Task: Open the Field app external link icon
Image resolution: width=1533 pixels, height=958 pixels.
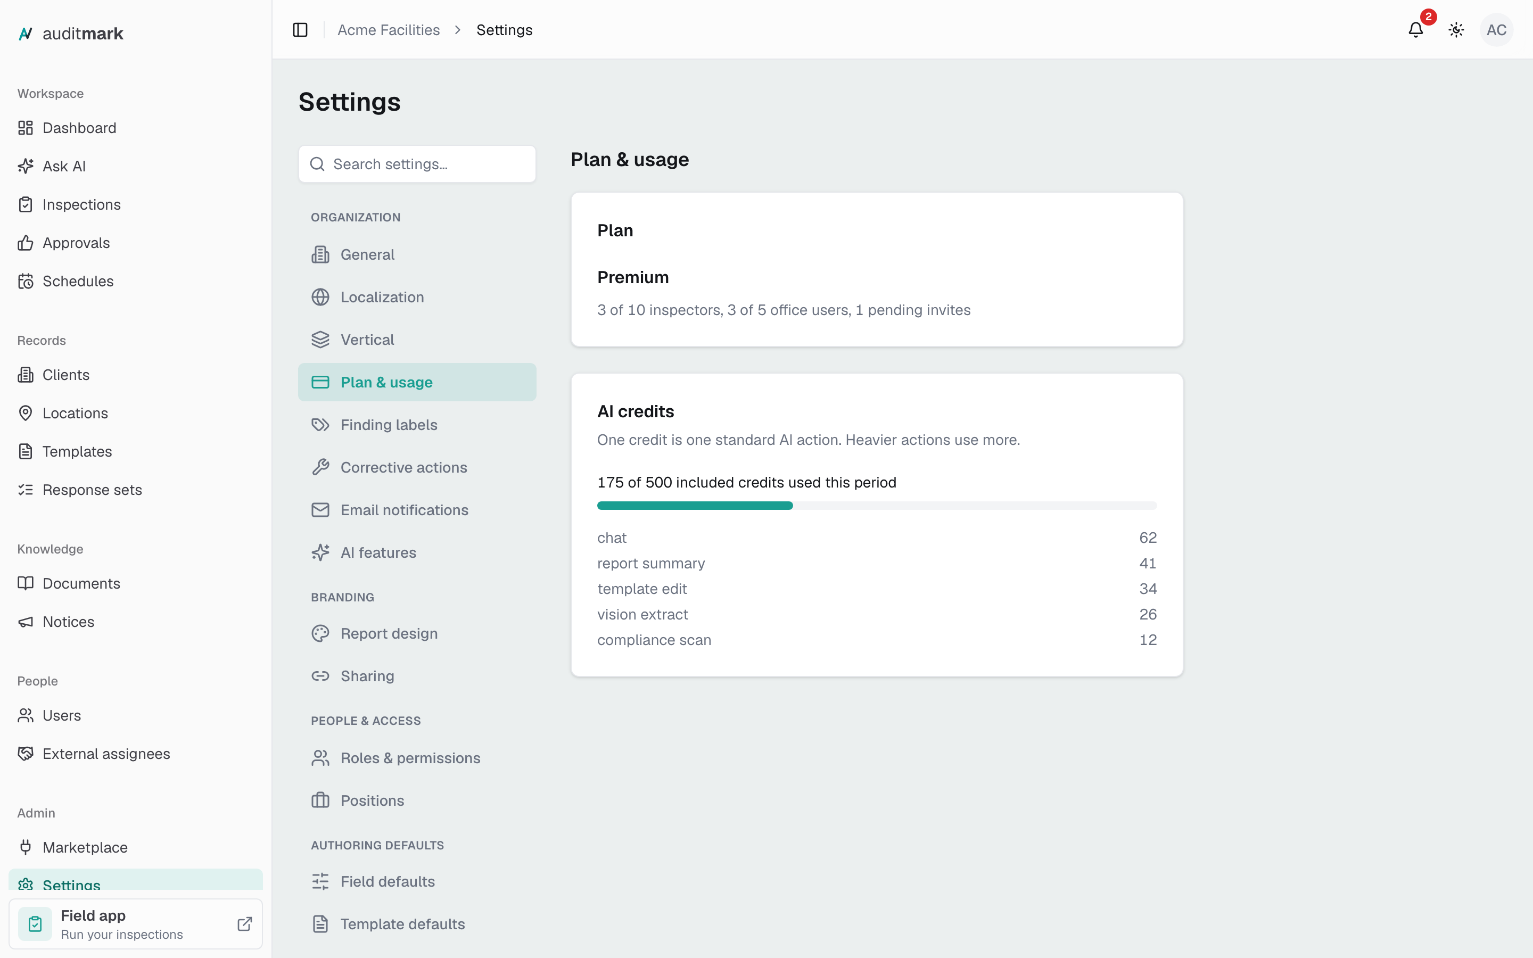Action: click(x=244, y=924)
